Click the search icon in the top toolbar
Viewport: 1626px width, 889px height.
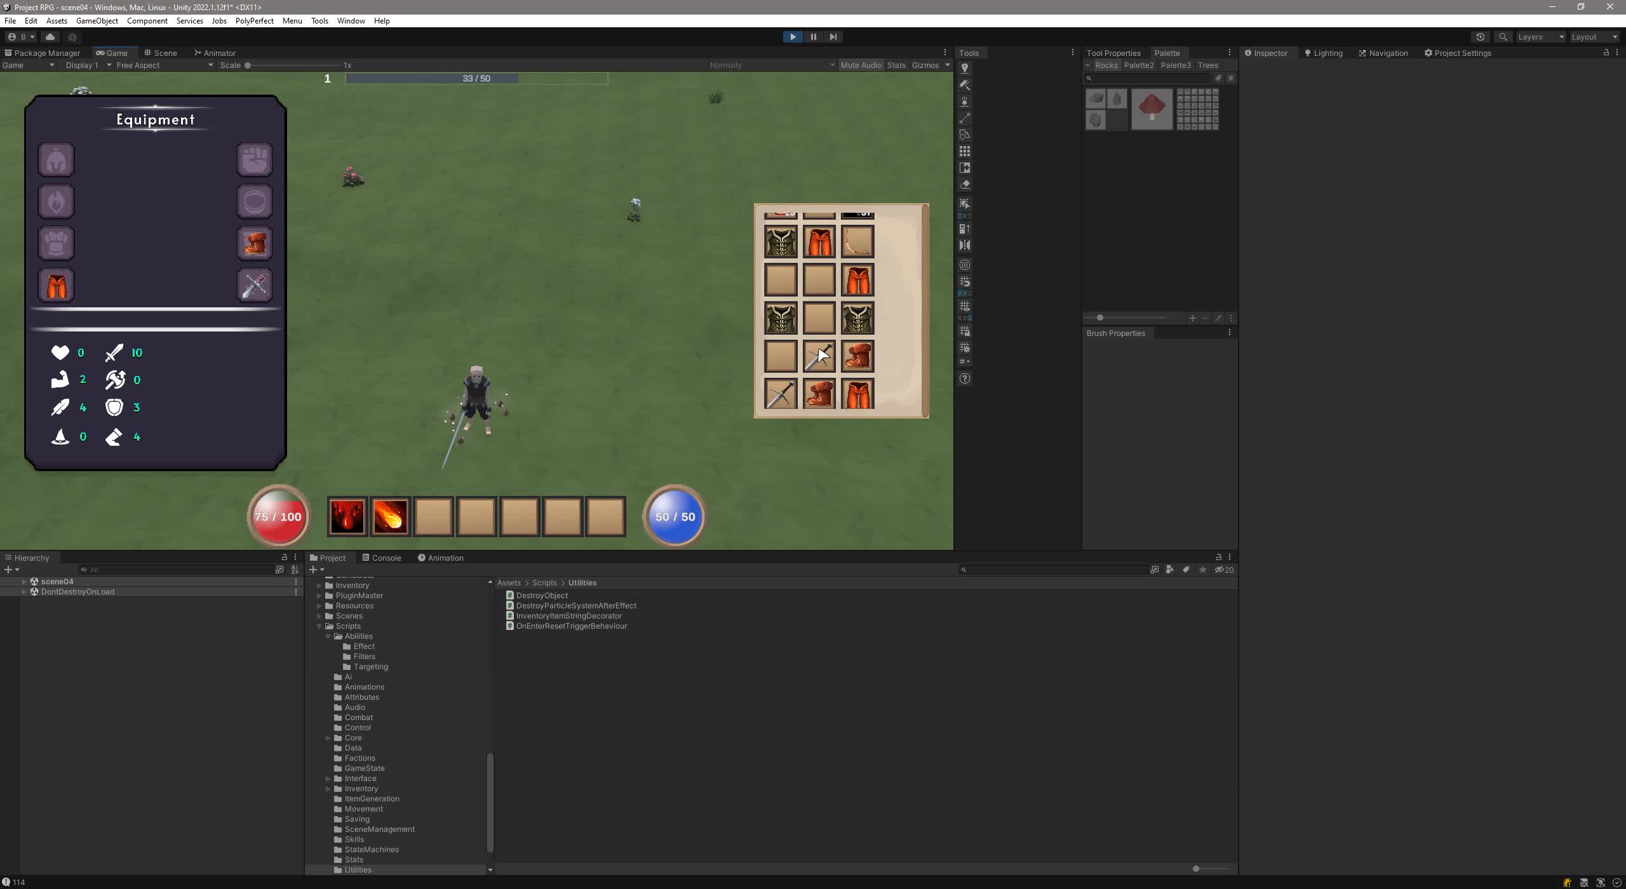tap(1503, 36)
